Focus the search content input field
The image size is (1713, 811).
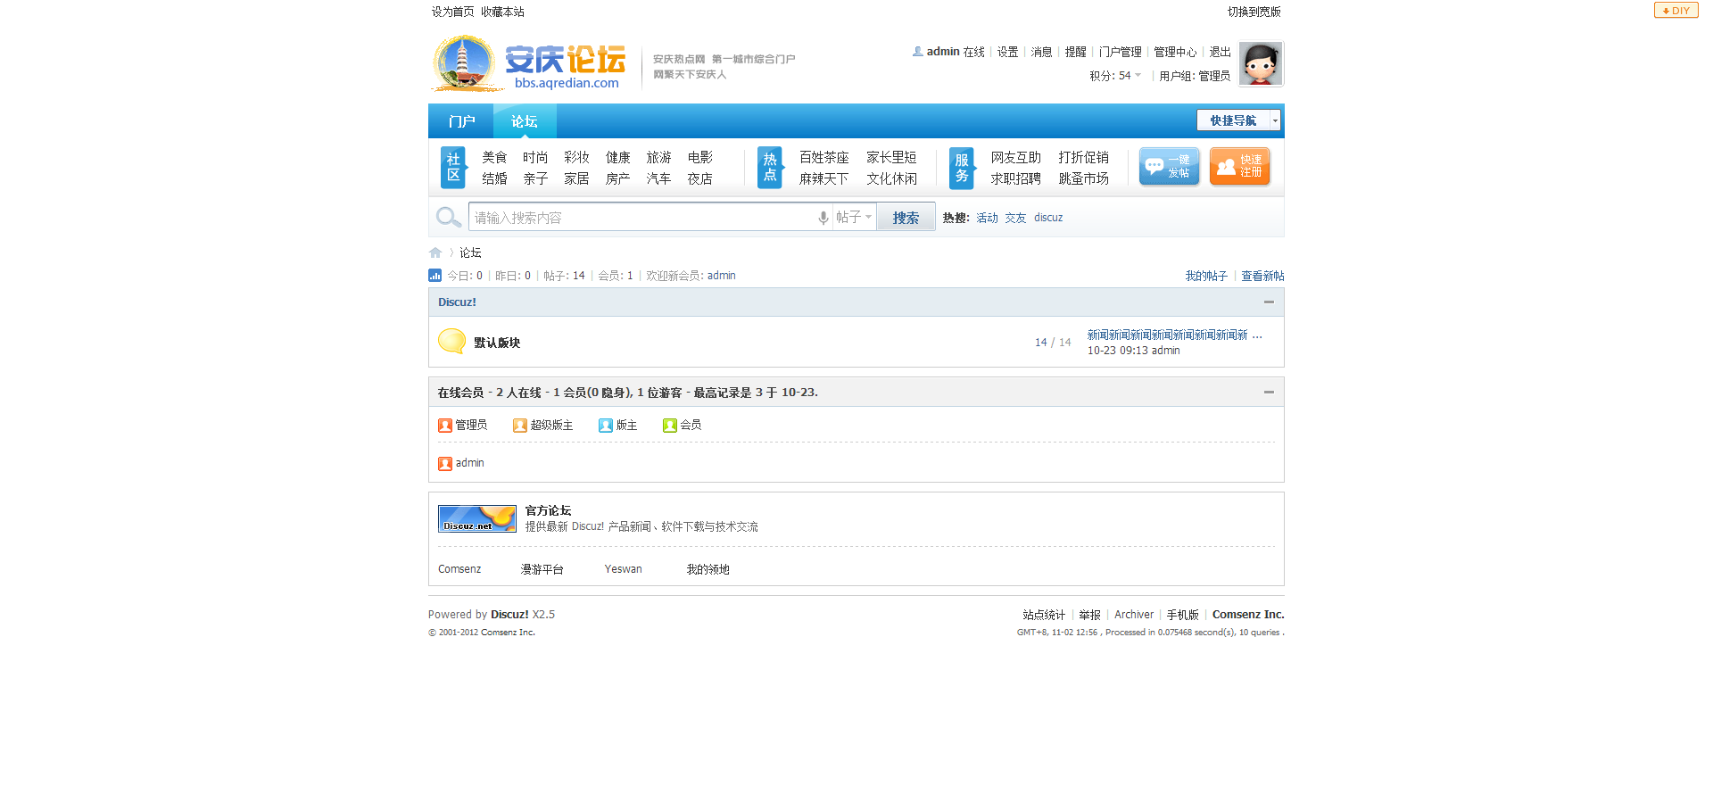pos(642,217)
